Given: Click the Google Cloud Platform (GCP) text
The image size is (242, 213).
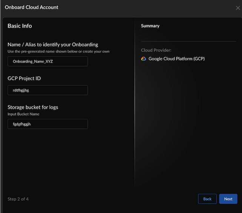Looking at the screenshot, I should [x=176, y=59].
